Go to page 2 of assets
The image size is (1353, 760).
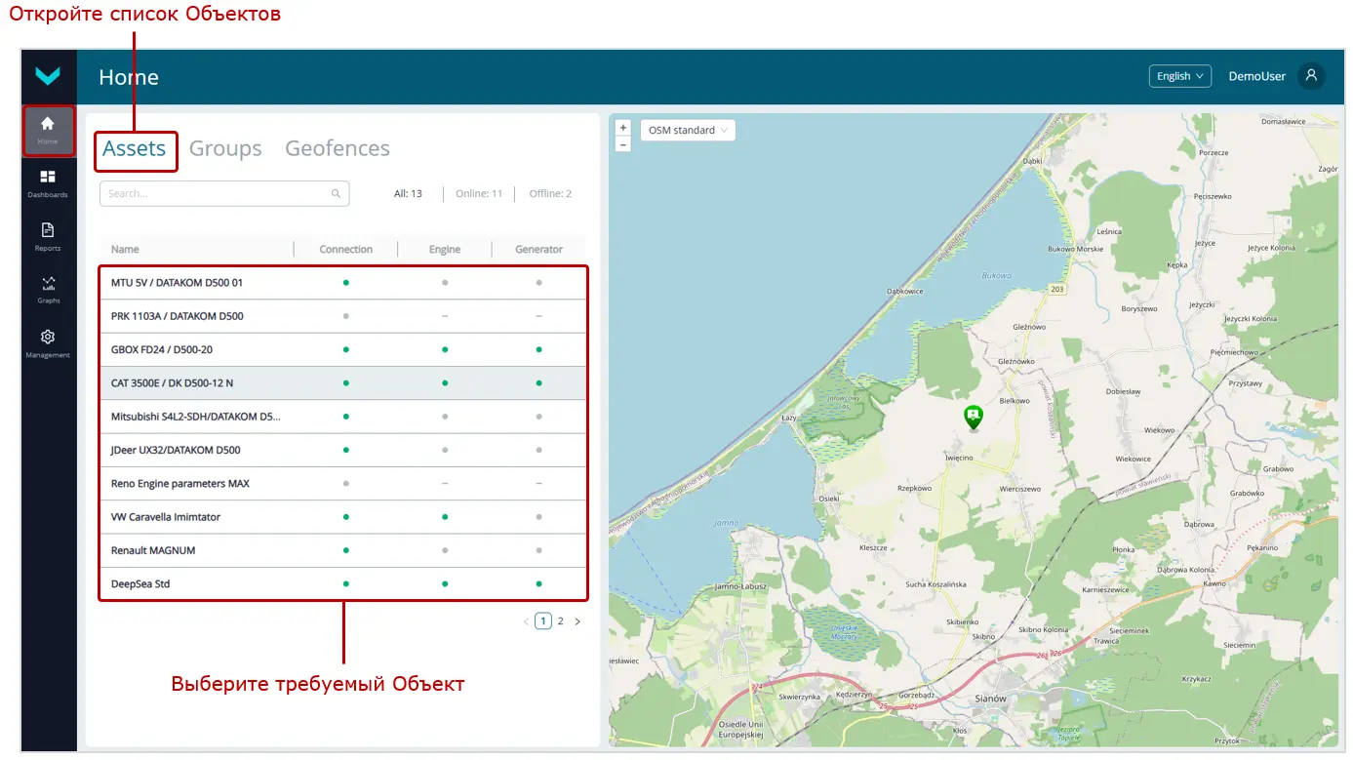tap(560, 621)
